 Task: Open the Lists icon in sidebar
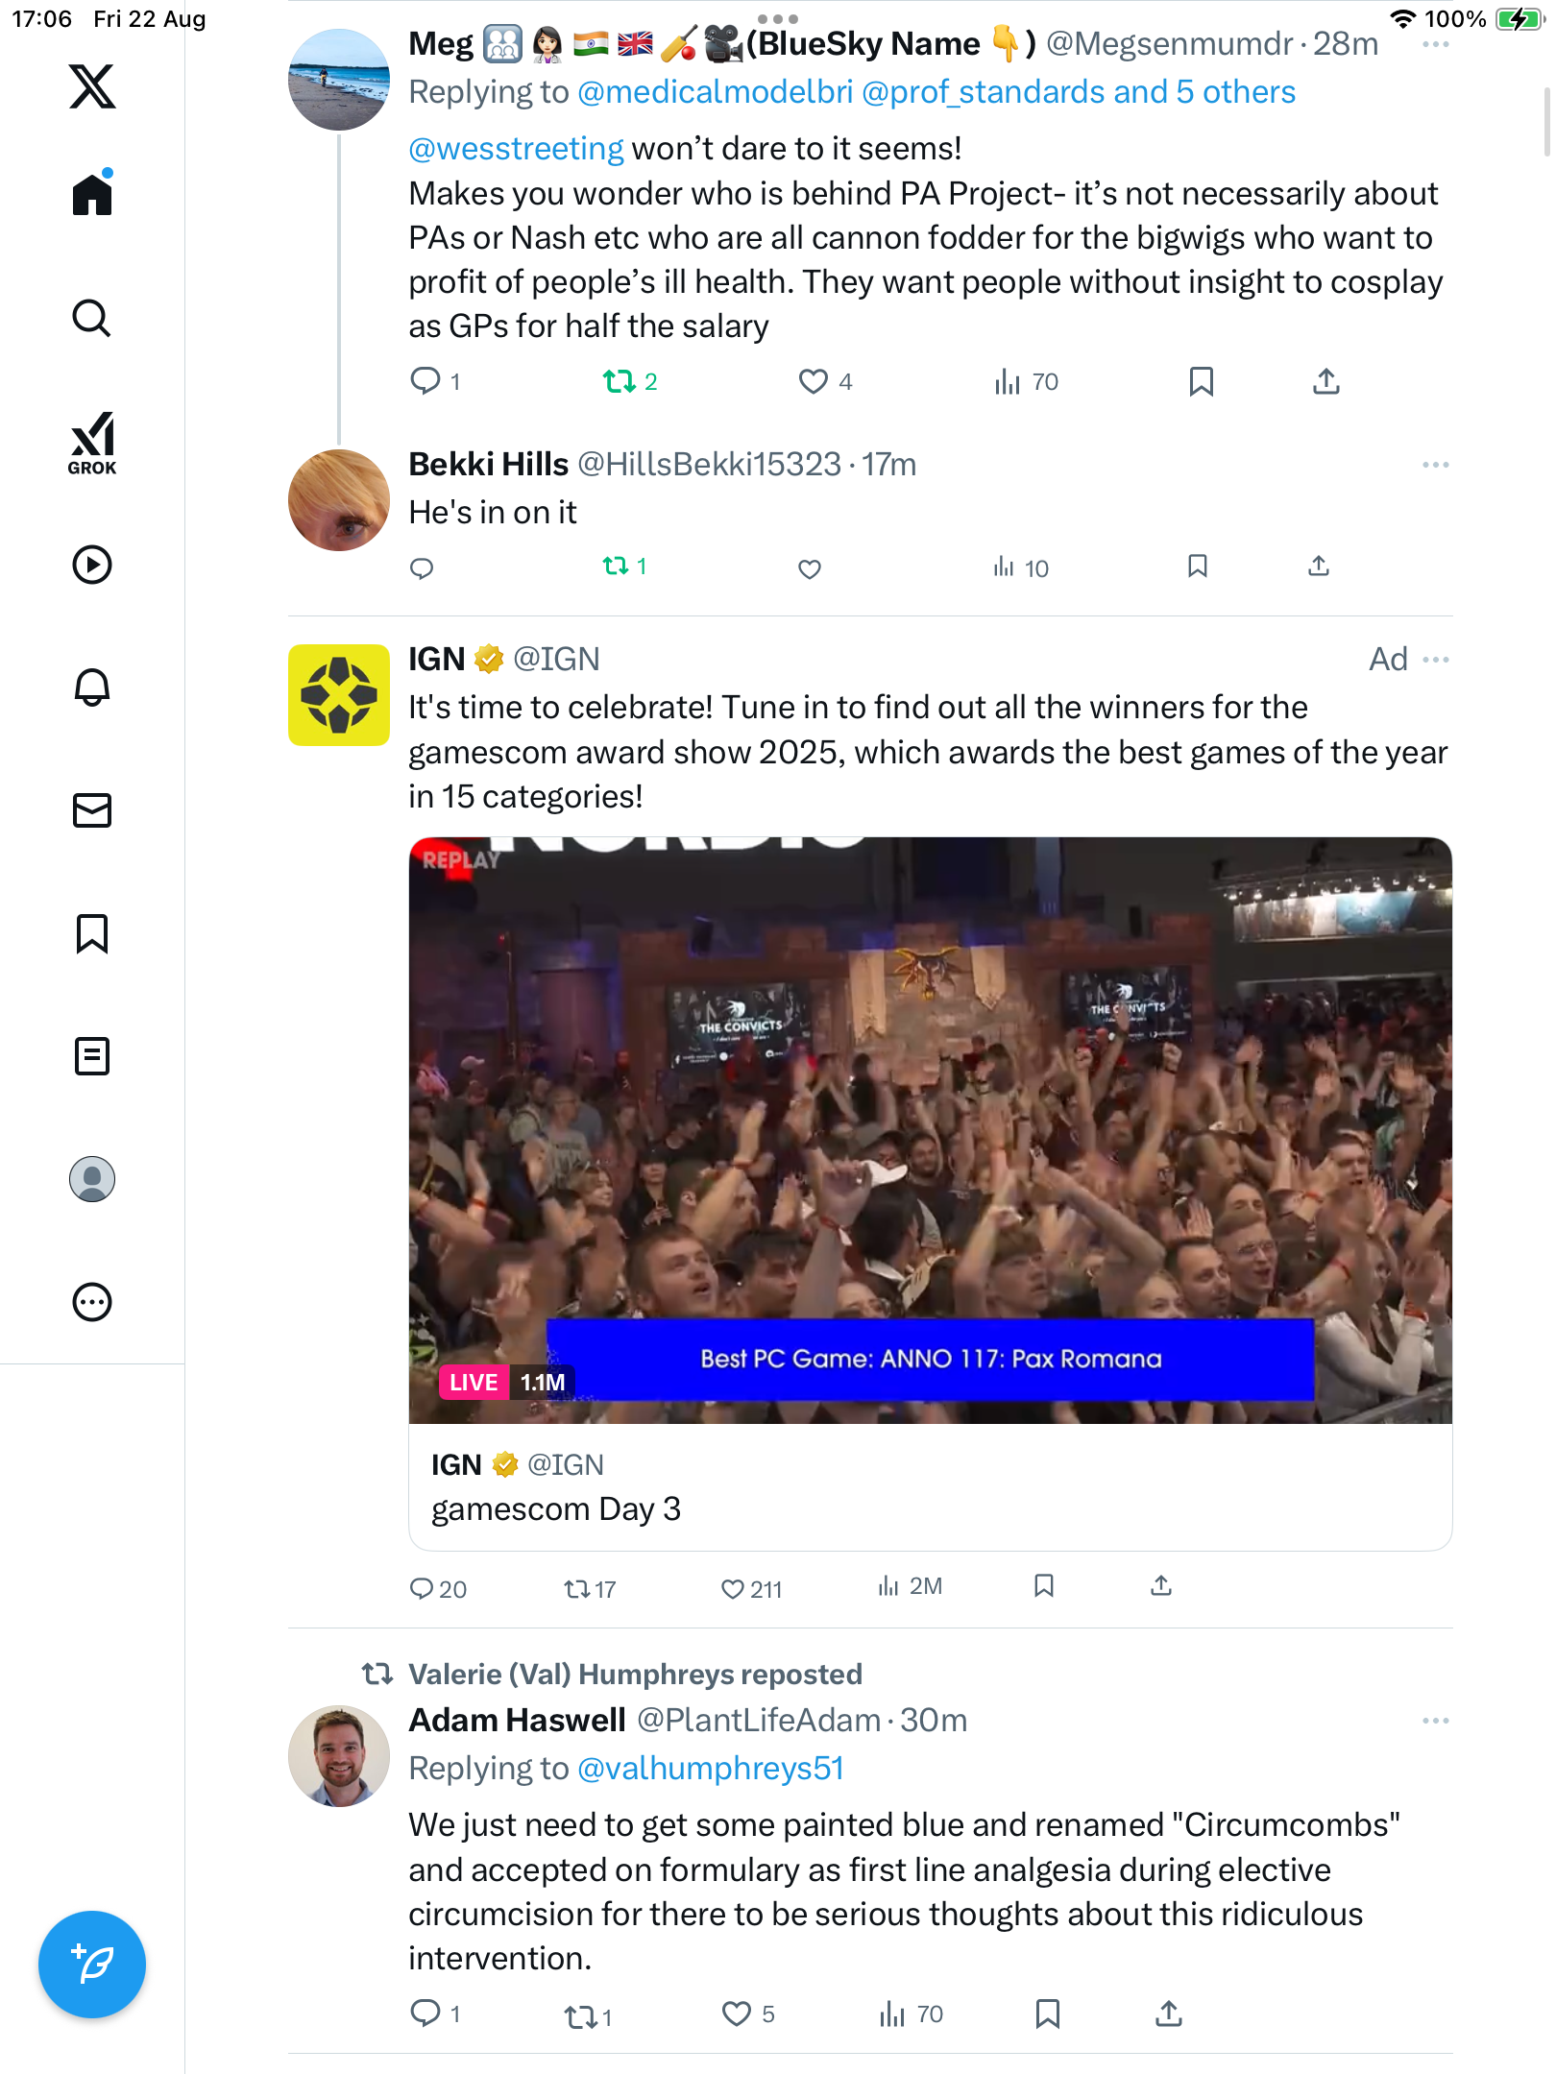(x=92, y=1056)
